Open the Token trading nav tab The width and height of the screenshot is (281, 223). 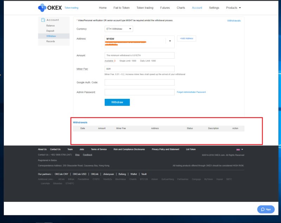(x=145, y=8)
